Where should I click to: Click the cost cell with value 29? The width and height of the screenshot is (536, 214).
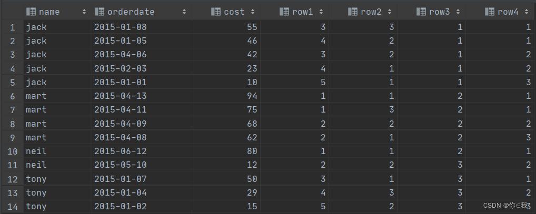[226, 192]
